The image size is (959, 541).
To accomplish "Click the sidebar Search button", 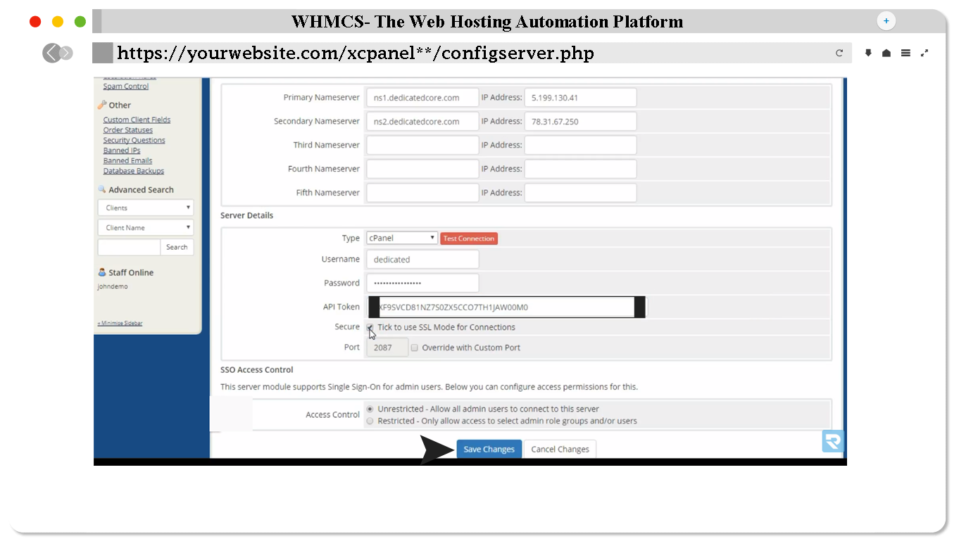I will pos(177,247).
